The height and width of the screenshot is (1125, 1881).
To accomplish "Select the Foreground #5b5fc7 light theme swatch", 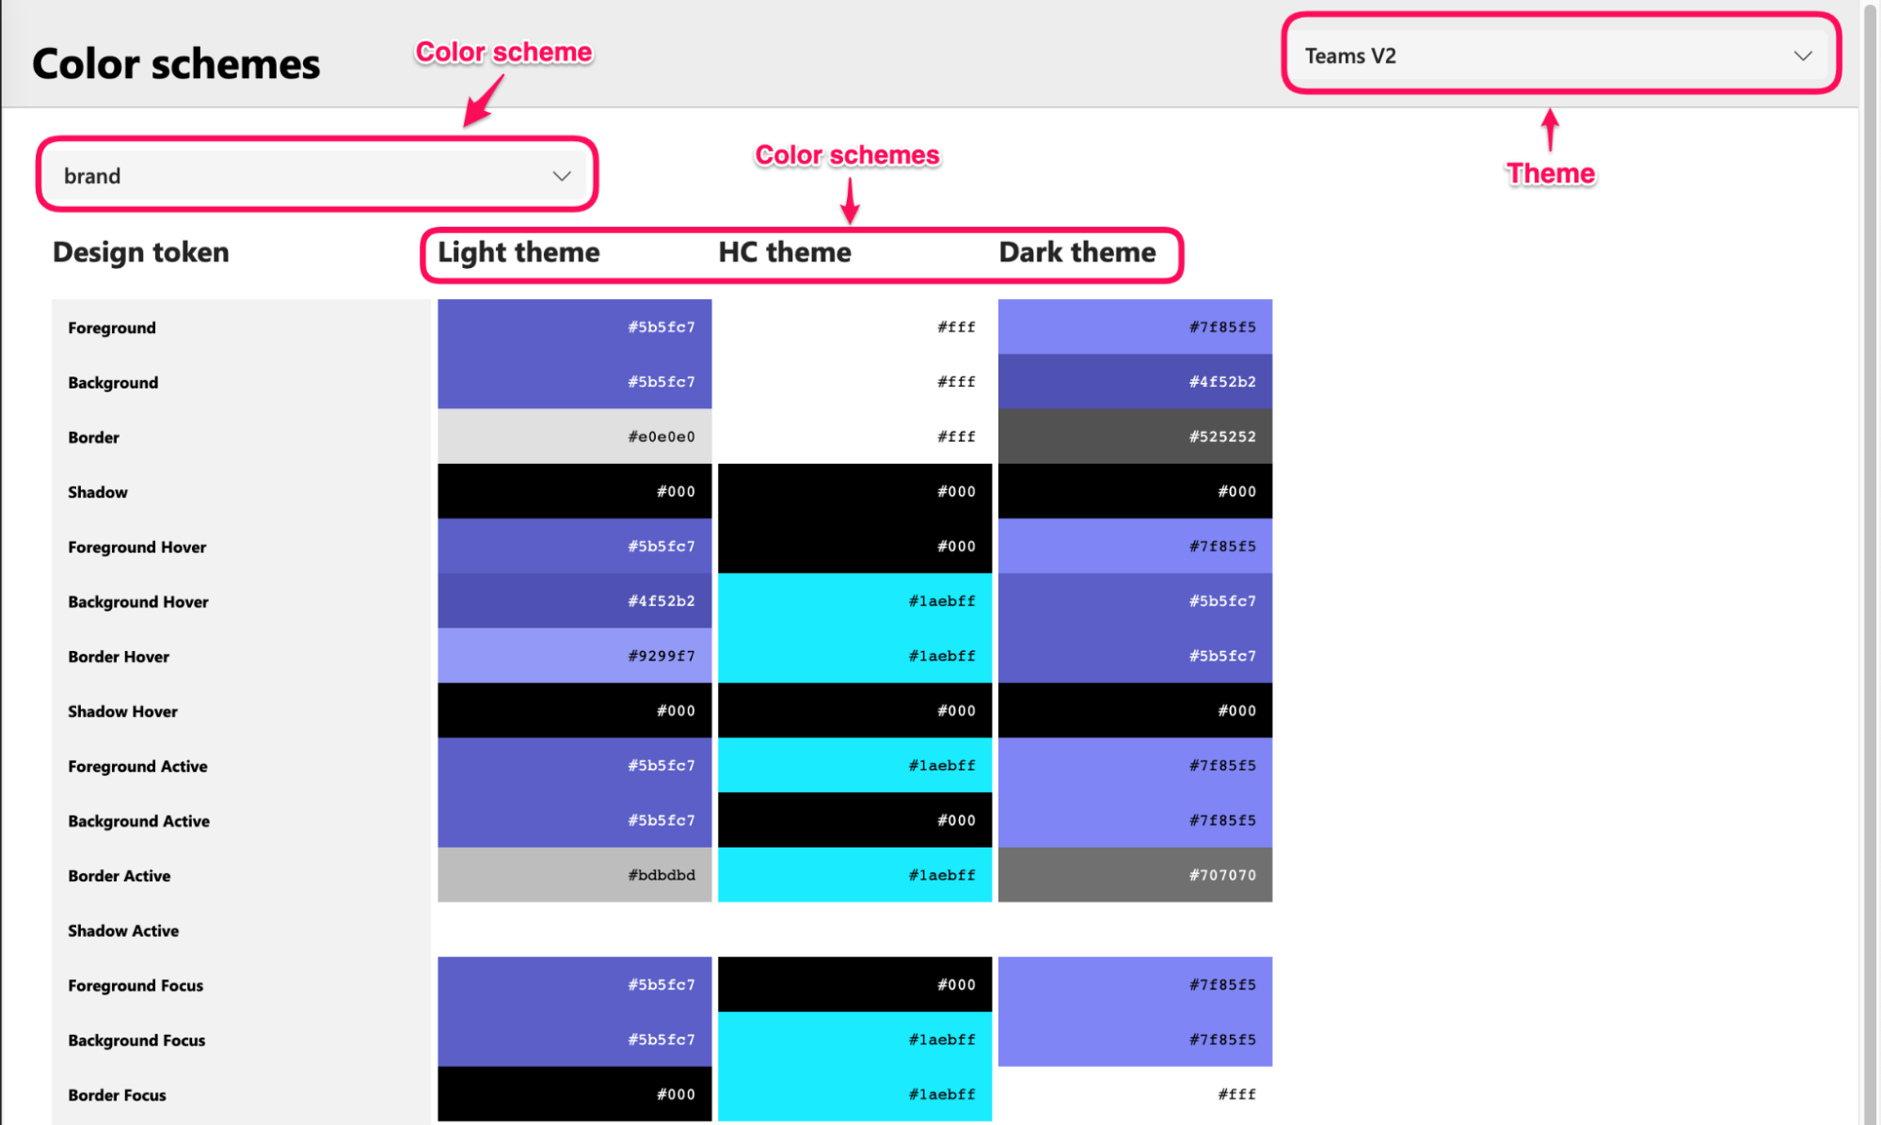I will click(574, 327).
